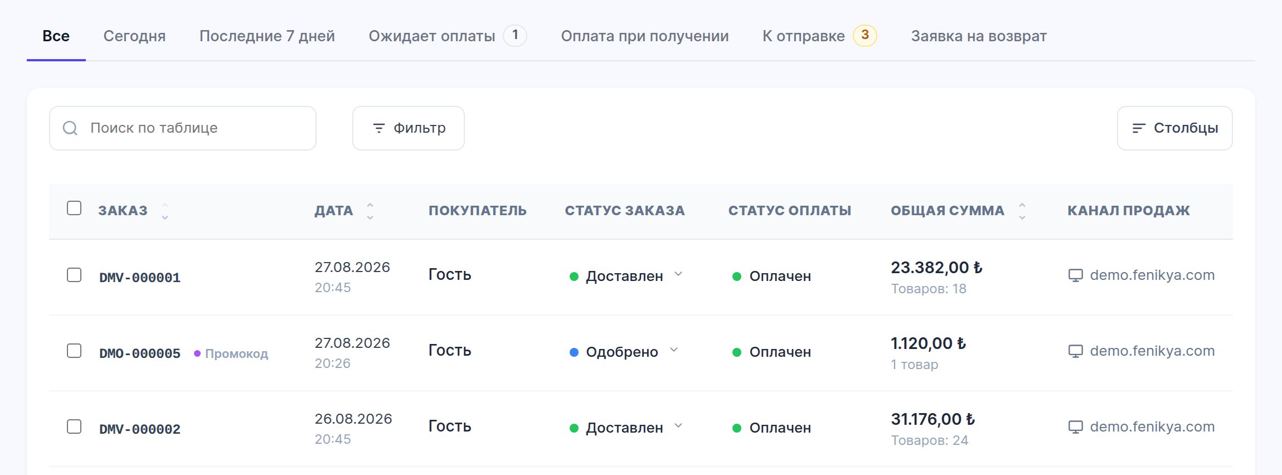Click the total 31.176,00 ₺
This screenshot has height=475, width=1282.
[933, 419]
